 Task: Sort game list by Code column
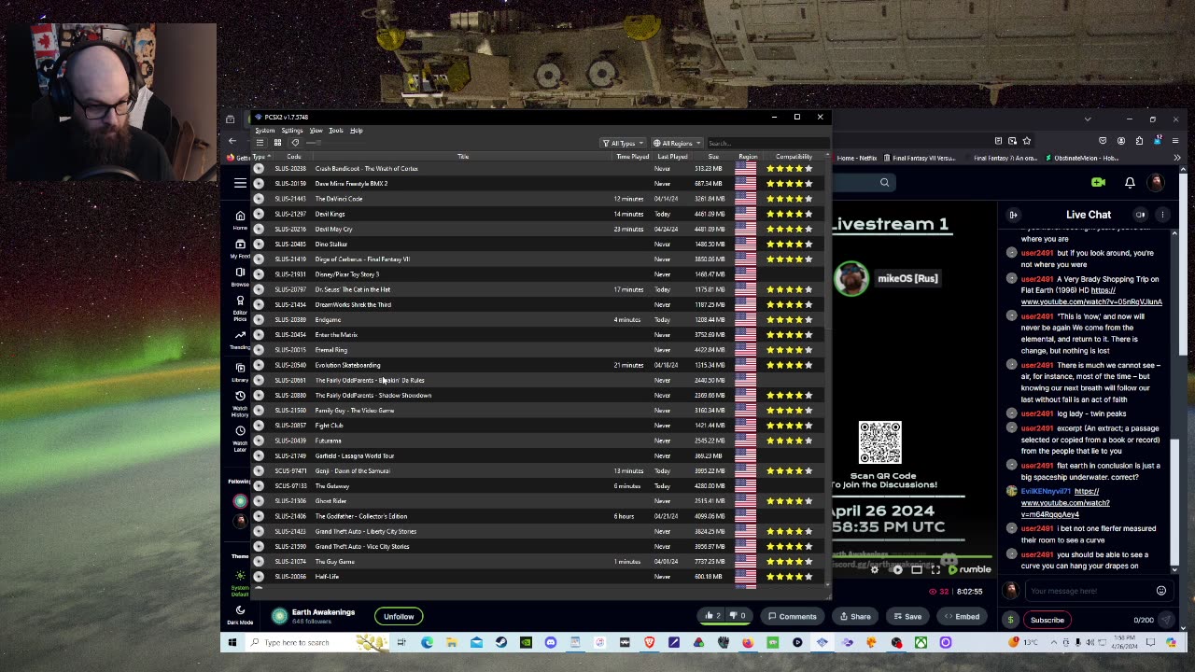(x=293, y=157)
